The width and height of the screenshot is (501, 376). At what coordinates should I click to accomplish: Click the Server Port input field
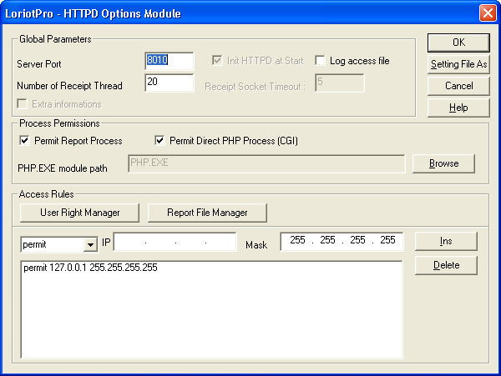[x=169, y=61]
